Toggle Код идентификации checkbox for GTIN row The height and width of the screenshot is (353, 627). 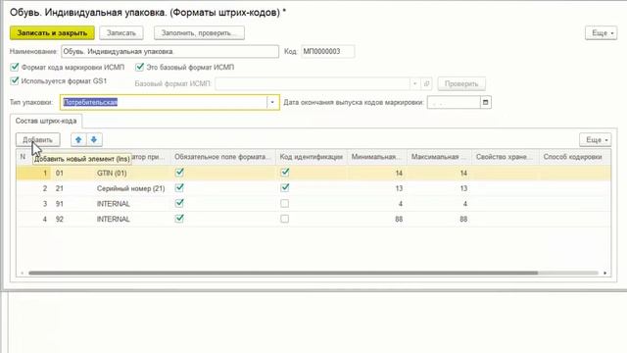285,173
